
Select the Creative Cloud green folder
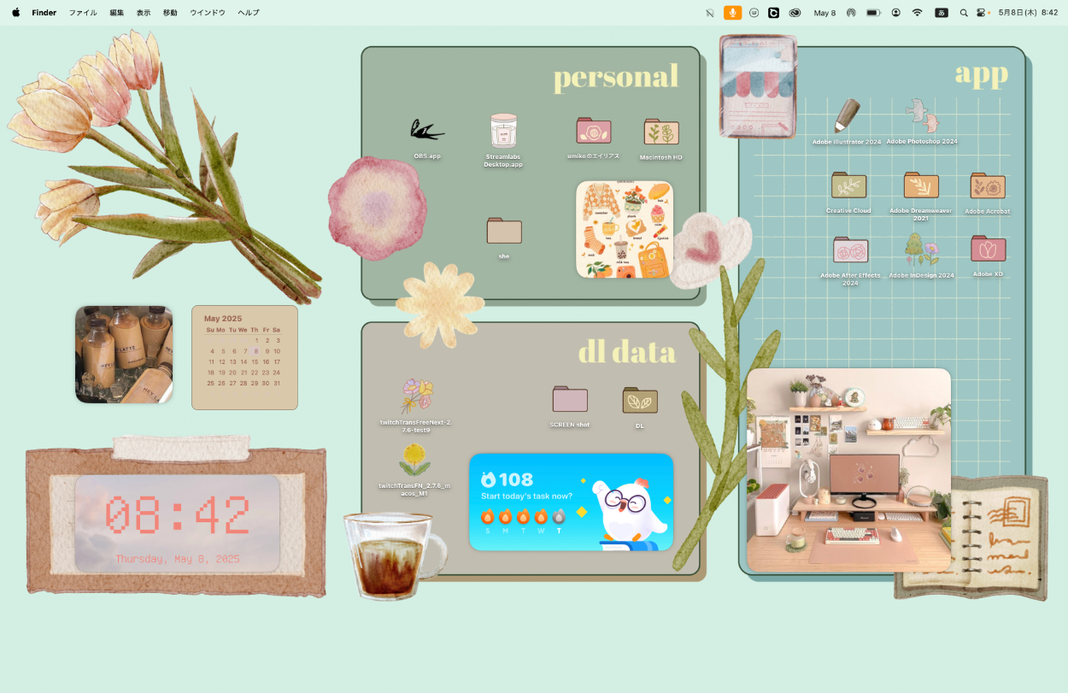848,185
